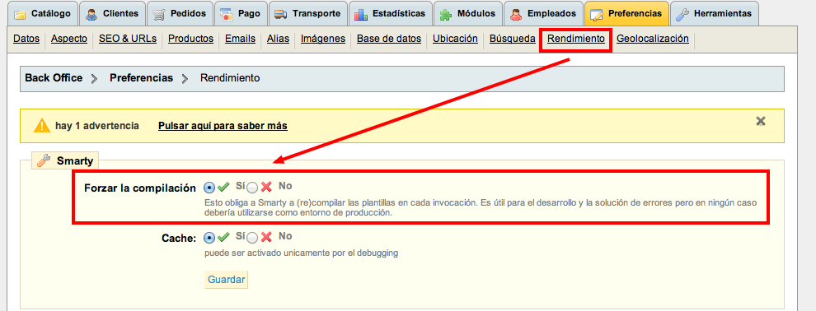Open Ubicación preferences submenu
The height and width of the screenshot is (311, 816).
click(x=455, y=39)
